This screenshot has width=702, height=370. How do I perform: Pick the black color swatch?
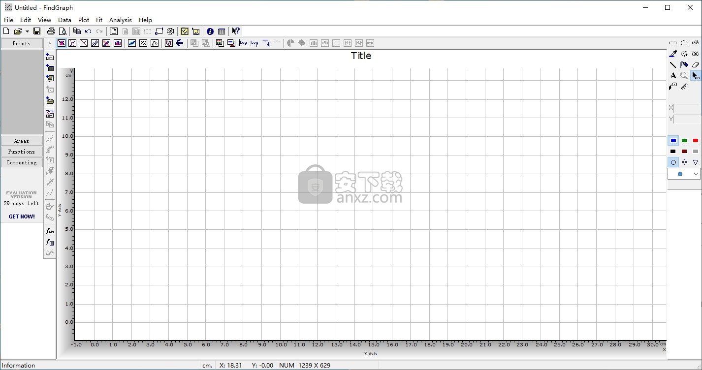pyautogui.click(x=673, y=151)
